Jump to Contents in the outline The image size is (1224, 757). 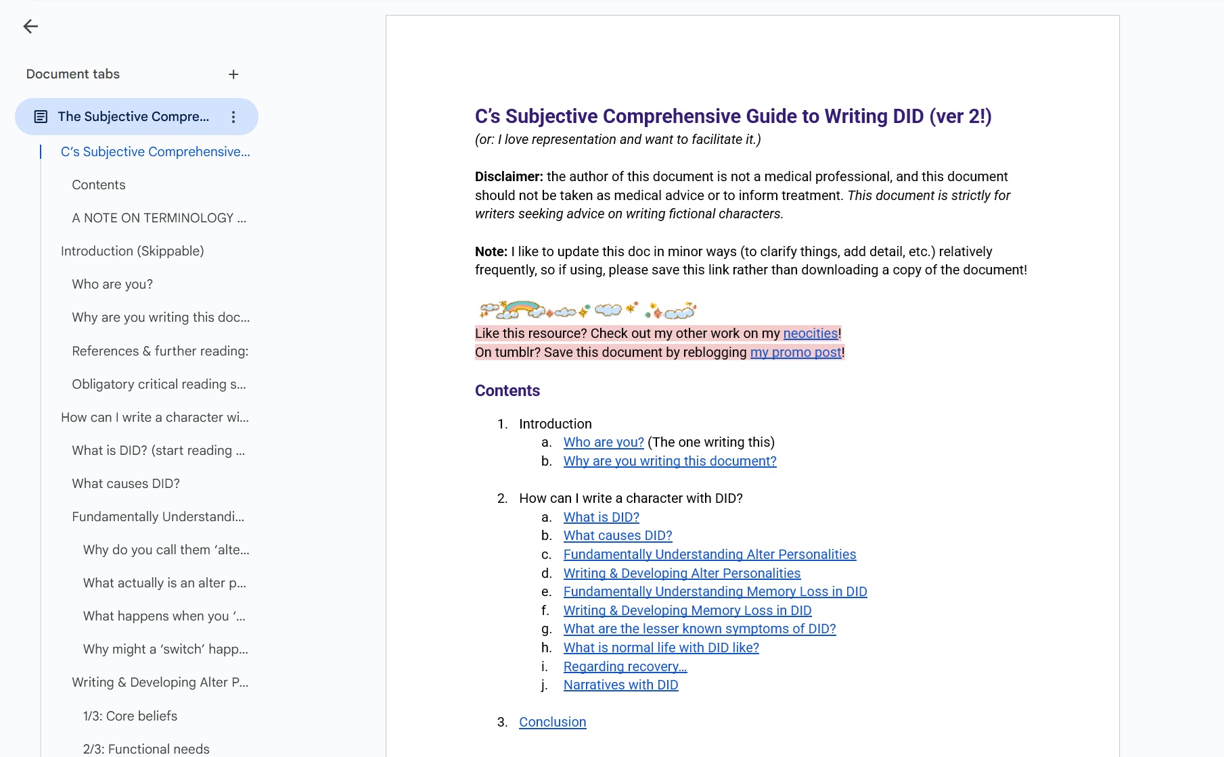point(99,185)
